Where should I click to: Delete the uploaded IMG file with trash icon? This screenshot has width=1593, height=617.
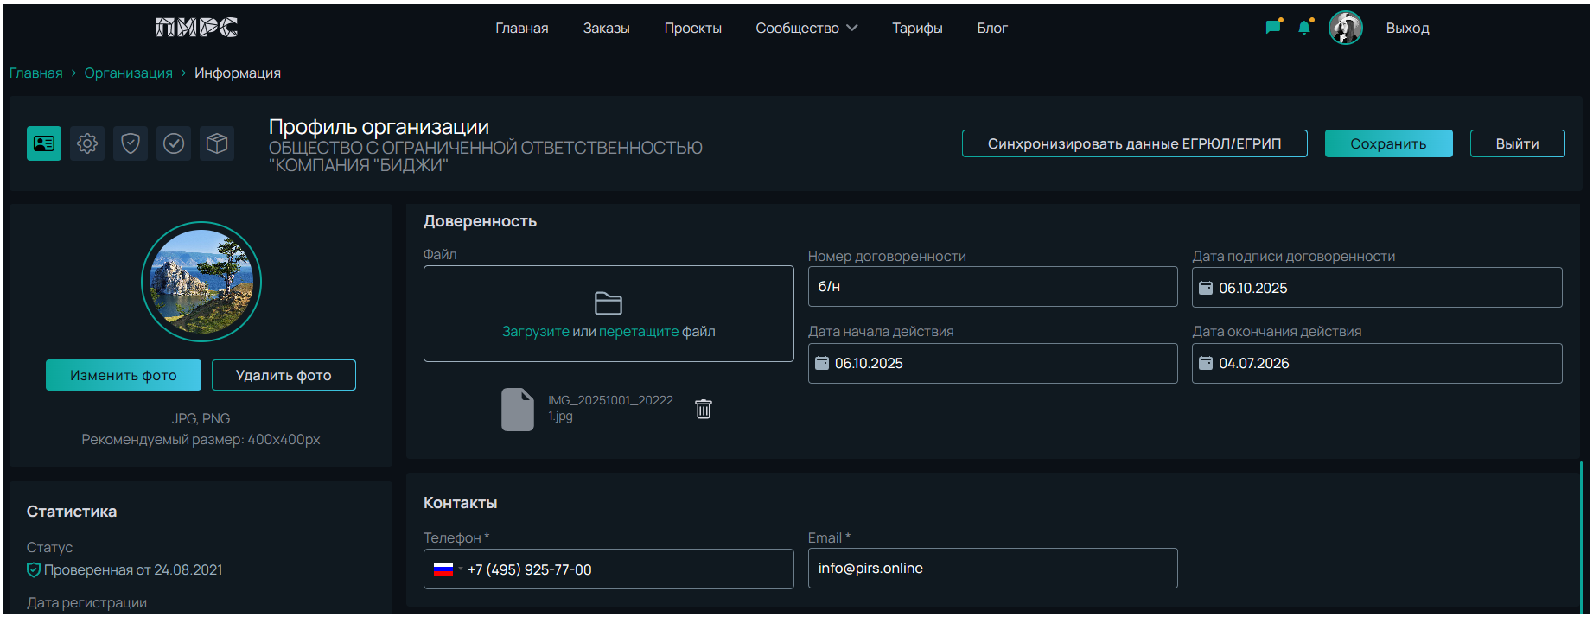click(x=704, y=409)
